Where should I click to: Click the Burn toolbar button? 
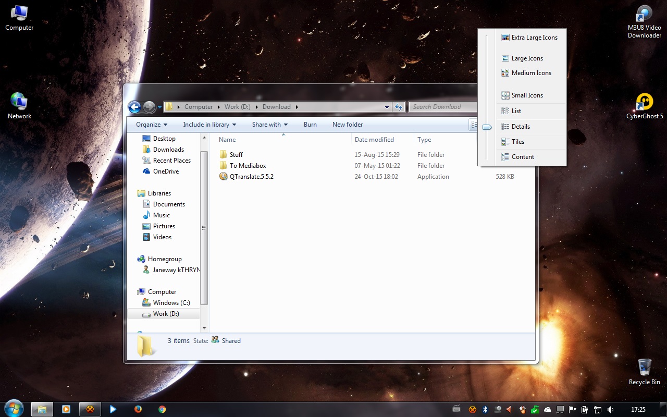tap(310, 125)
